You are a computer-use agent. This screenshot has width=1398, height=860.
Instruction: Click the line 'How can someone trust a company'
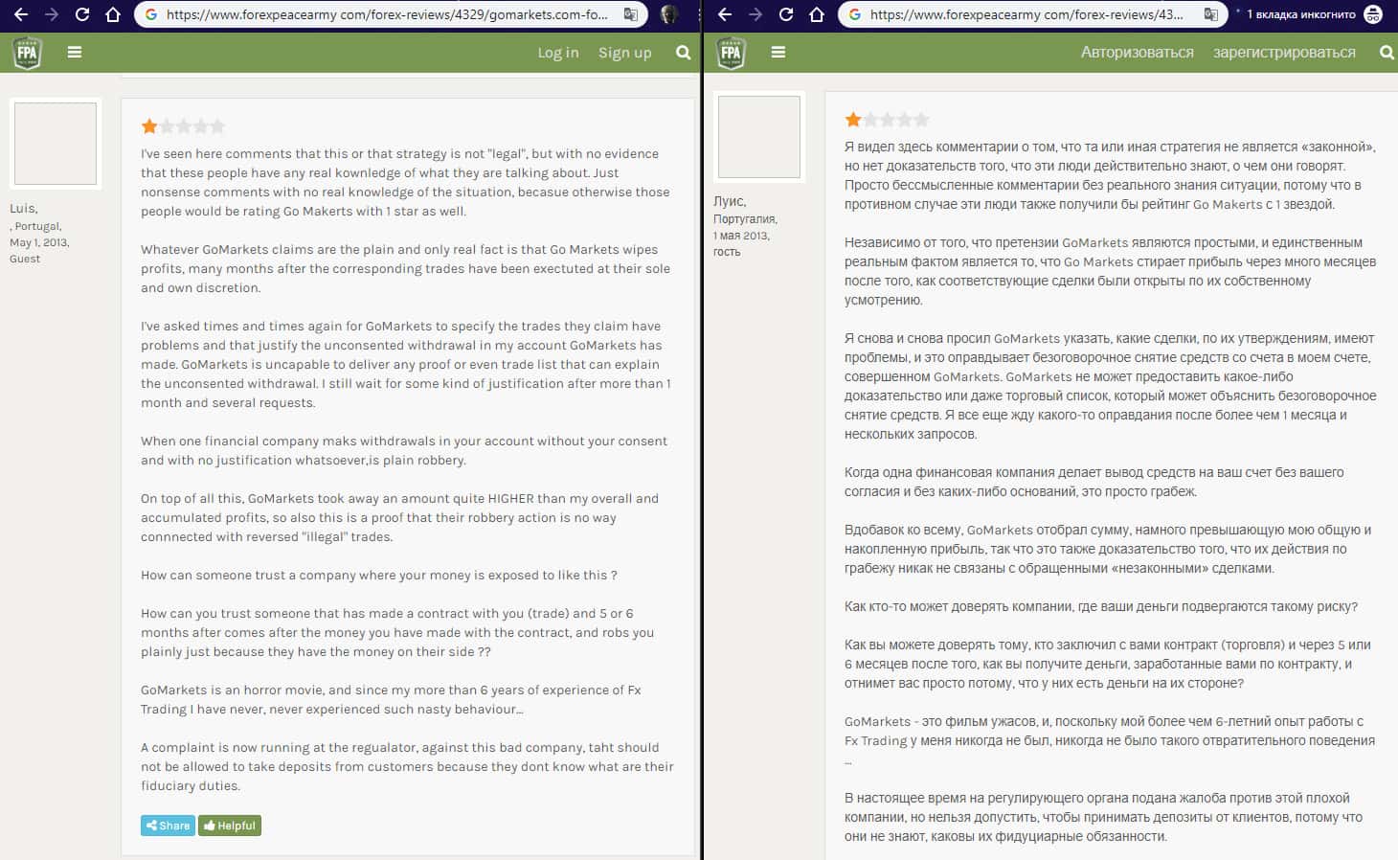(379, 576)
